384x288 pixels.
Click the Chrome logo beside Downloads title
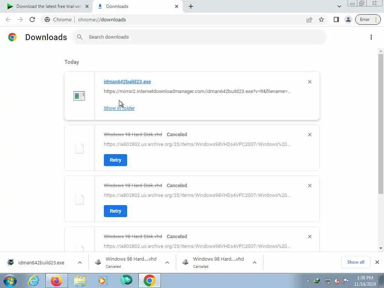pyautogui.click(x=12, y=37)
